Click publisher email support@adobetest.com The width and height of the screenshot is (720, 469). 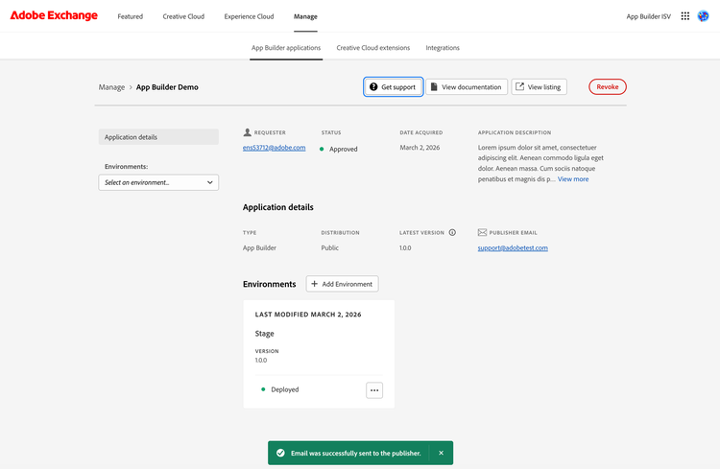pyautogui.click(x=513, y=247)
